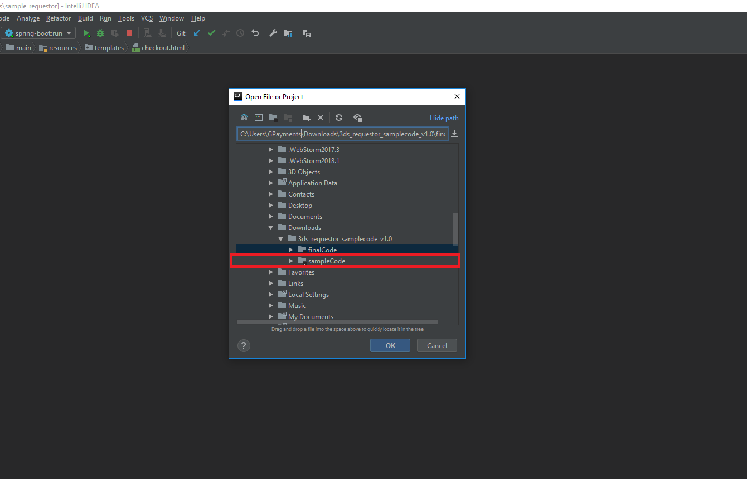Click Git update project blue arrow
The height and width of the screenshot is (479, 747).
[x=197, y=33]
